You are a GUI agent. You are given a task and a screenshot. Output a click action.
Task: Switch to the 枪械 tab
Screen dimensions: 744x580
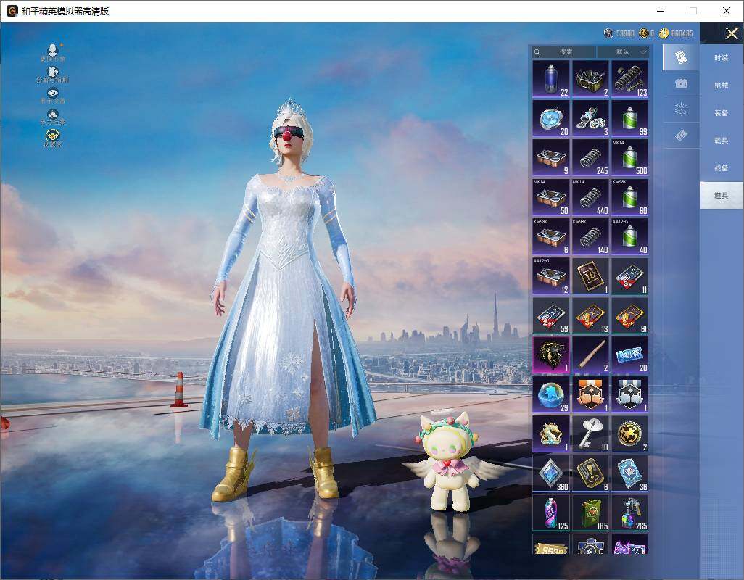(x=722, y=86)
